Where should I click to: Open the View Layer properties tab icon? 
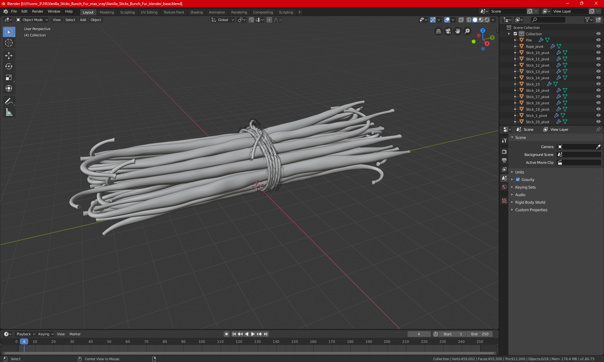[504, 169]
